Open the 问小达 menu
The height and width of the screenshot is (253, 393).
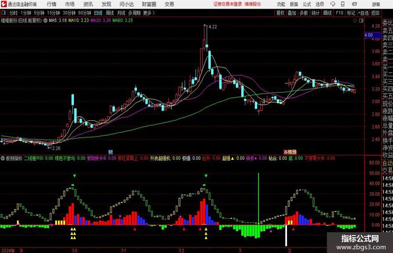point(126,4)
